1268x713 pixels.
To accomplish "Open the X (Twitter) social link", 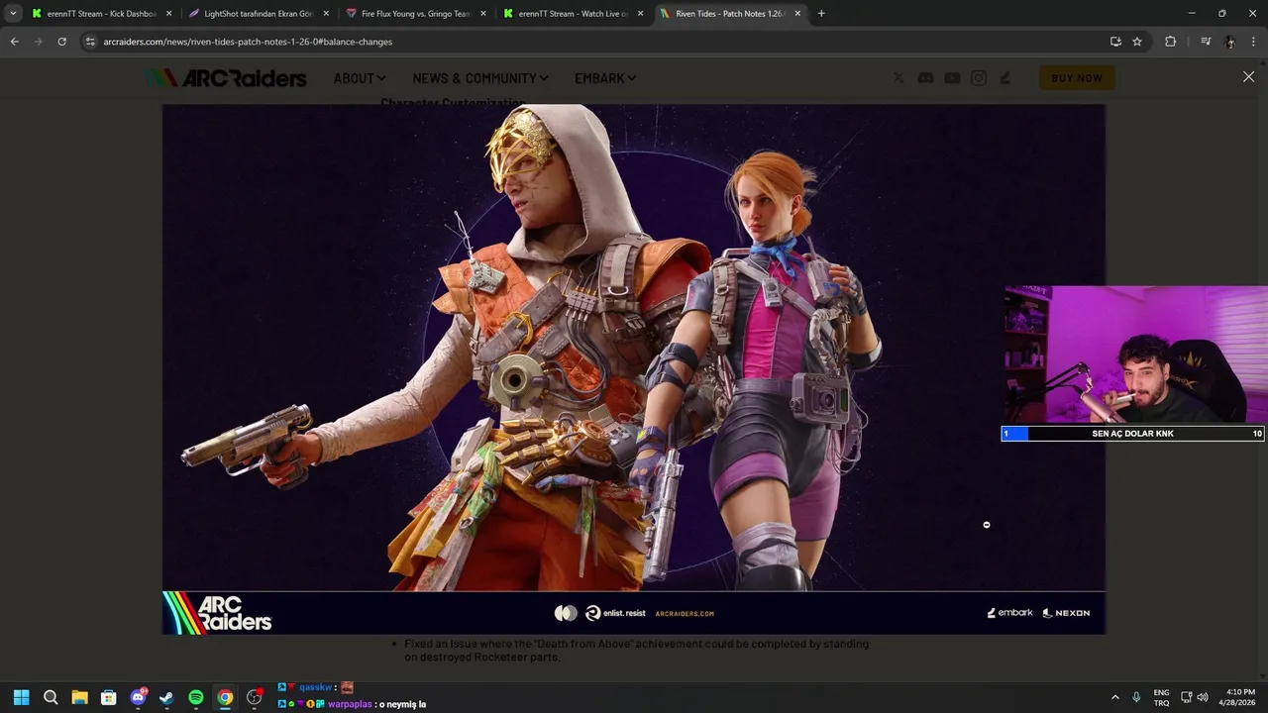I will tap(898, 78).
